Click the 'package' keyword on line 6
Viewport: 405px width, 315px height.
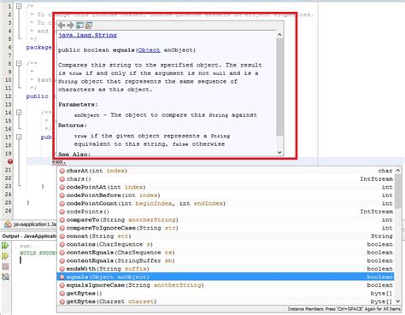click(x=38, y=48)
